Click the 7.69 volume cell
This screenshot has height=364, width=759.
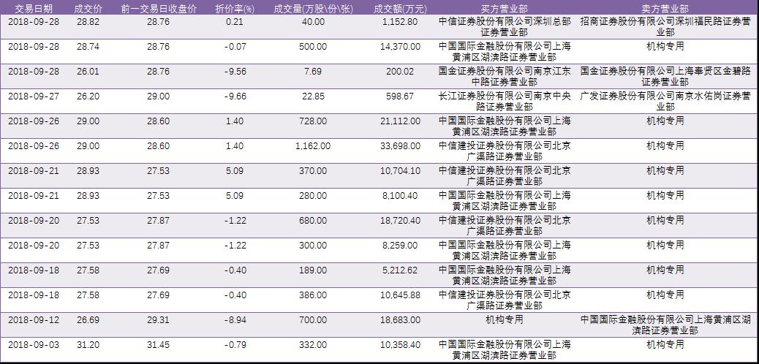313,71
